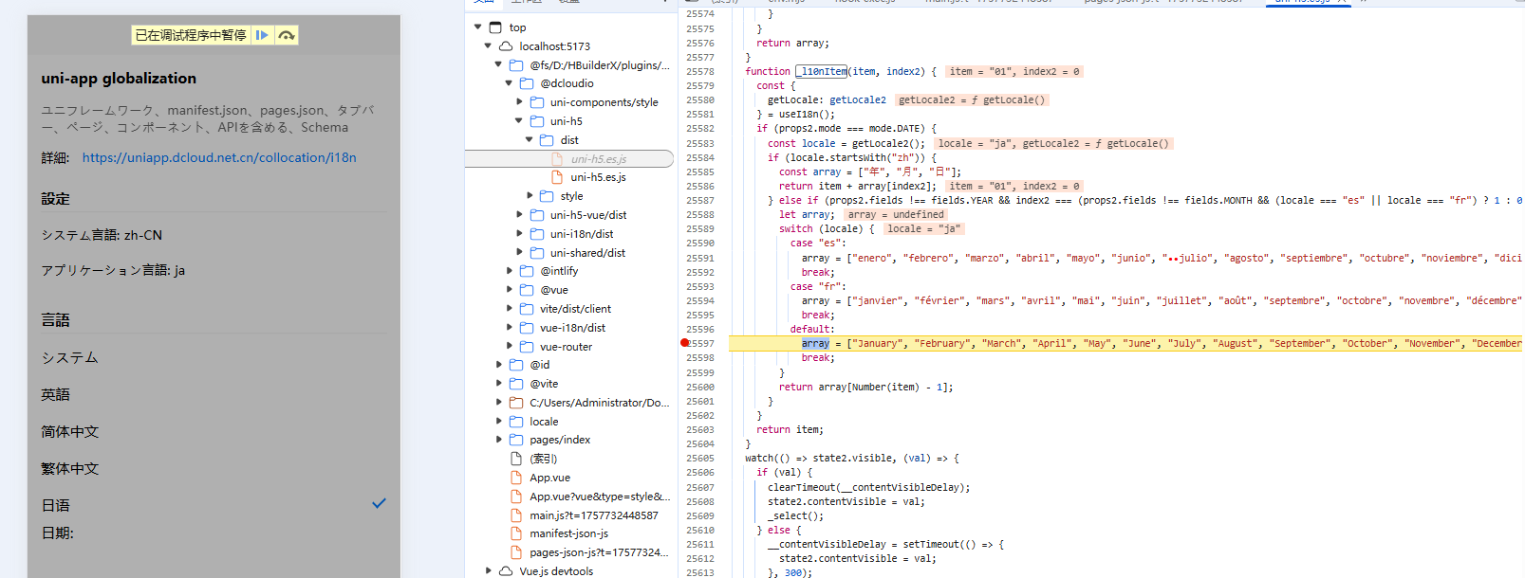Screen dimensions: 1525x578
Task: Click the checkmark next to 日语
Action: coord(379,503)
